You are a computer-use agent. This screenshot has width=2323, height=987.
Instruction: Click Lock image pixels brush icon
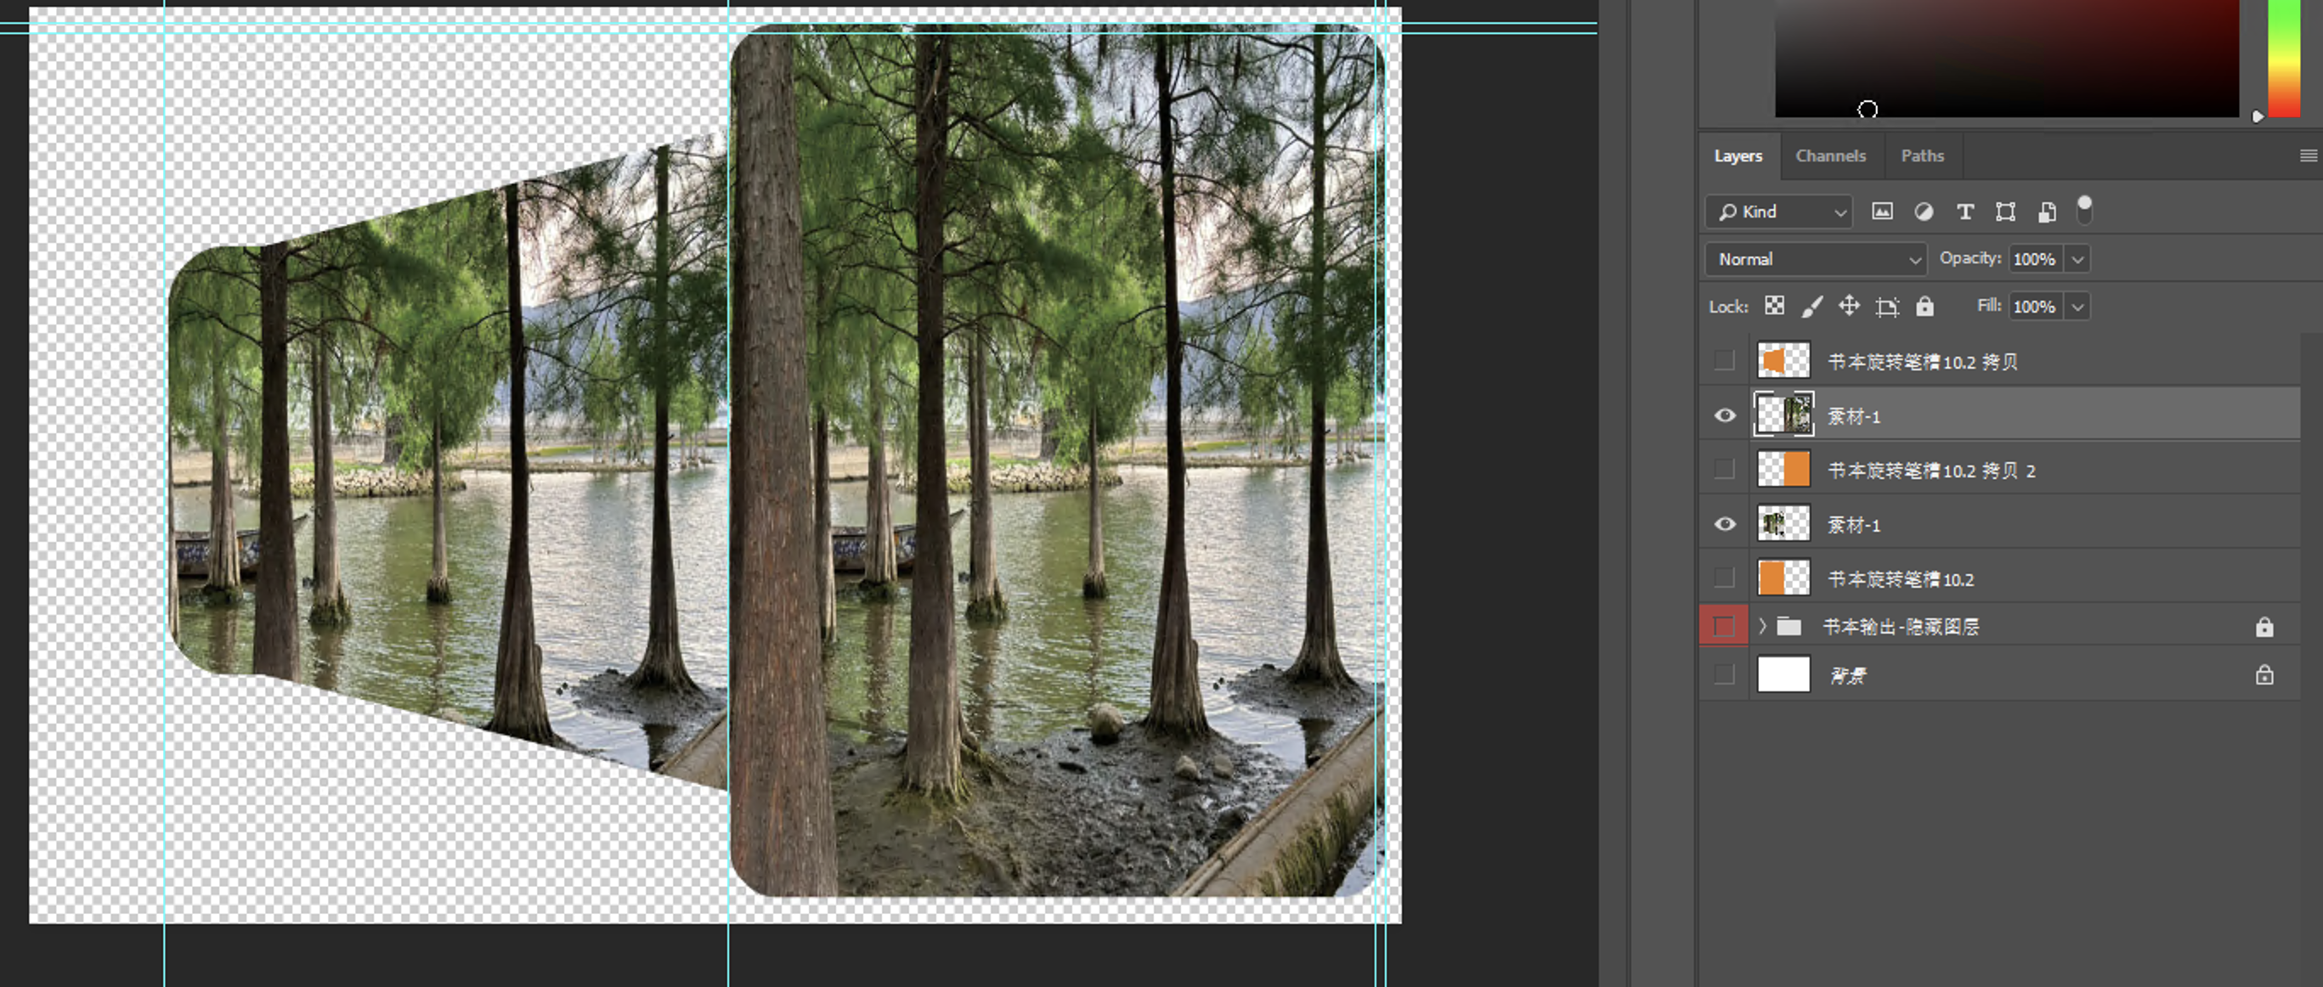point(1811,307)
